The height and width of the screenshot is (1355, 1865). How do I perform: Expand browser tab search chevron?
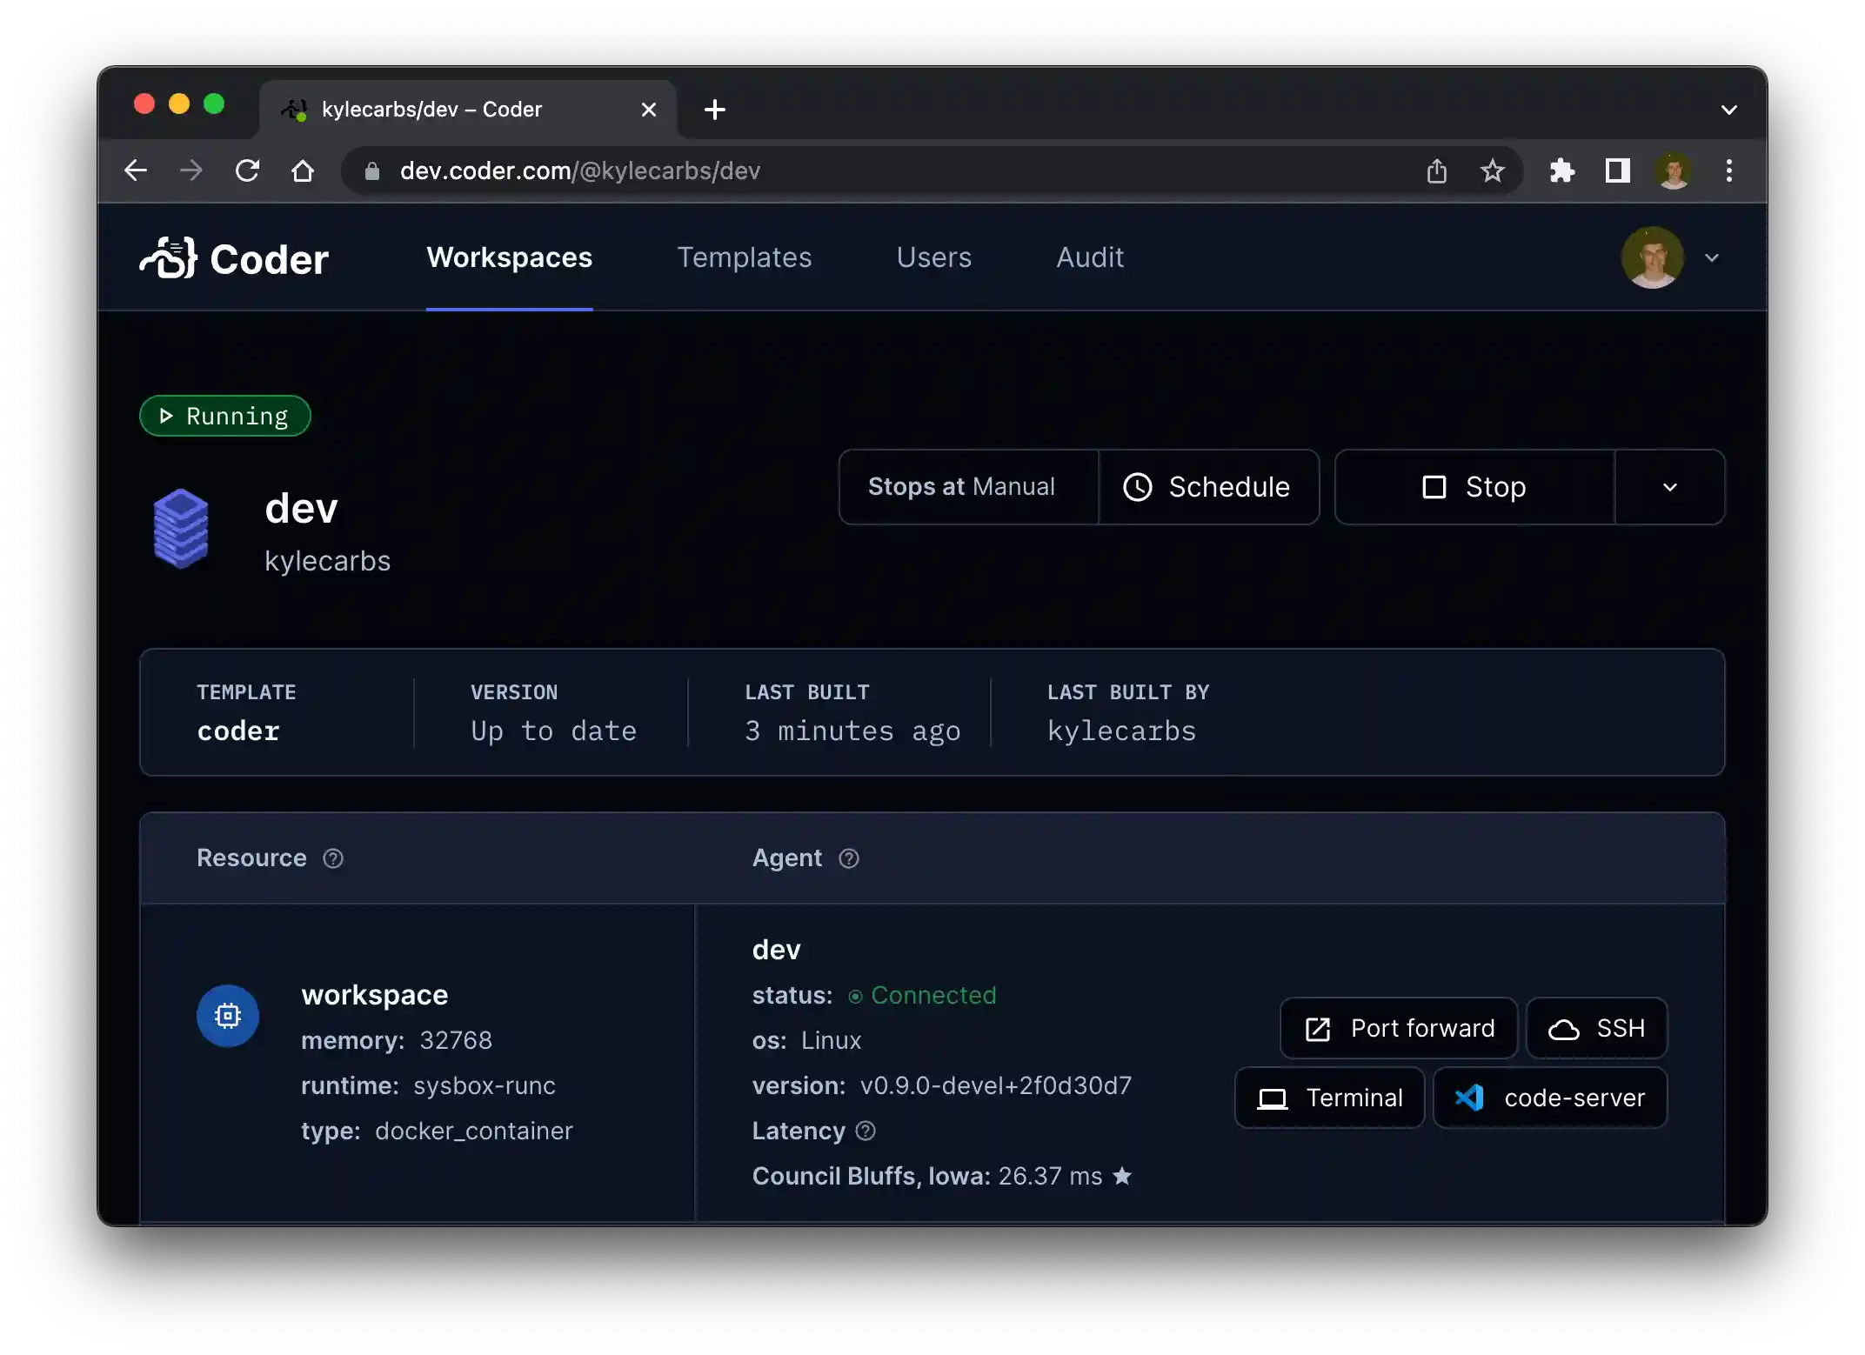point(1728,110)
